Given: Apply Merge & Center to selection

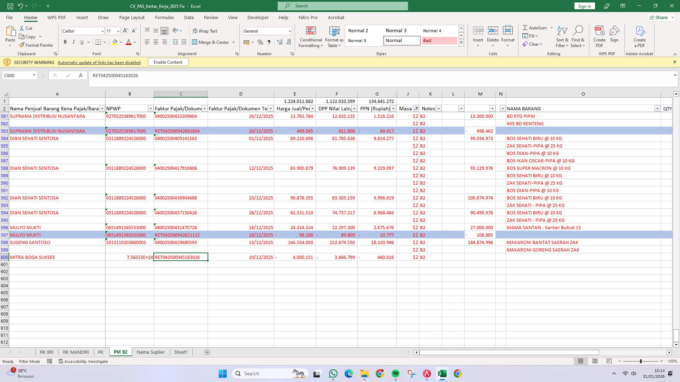Looking at the screenshot, I should [x=211, y=42].
